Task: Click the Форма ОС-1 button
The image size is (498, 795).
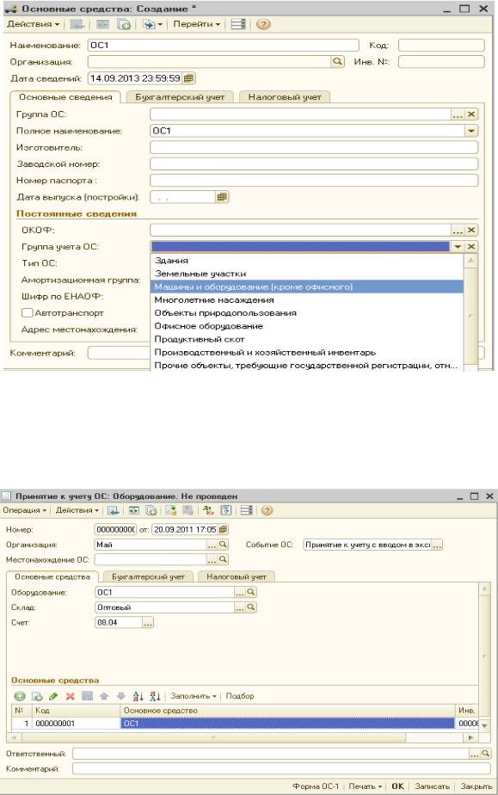Action: pos(315,786)
